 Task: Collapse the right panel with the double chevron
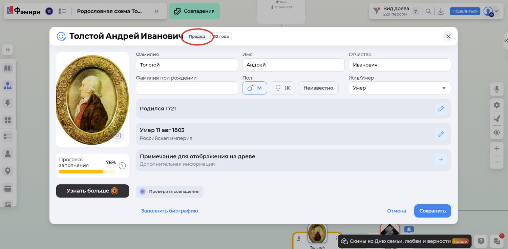[506, 40]
